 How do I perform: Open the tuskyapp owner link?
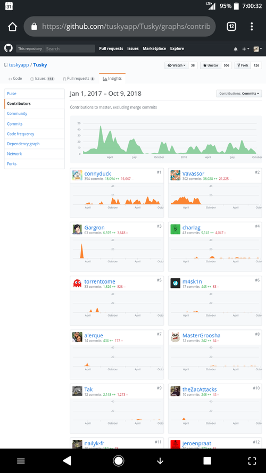tap(19, 65)
